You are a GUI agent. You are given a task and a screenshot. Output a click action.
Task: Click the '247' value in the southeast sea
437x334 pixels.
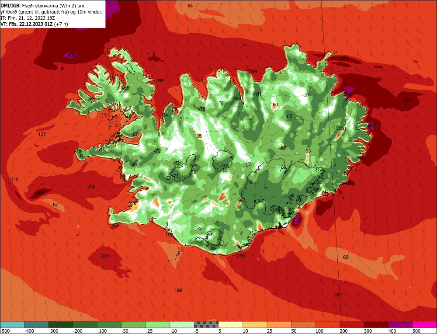(x=338, y=295)
